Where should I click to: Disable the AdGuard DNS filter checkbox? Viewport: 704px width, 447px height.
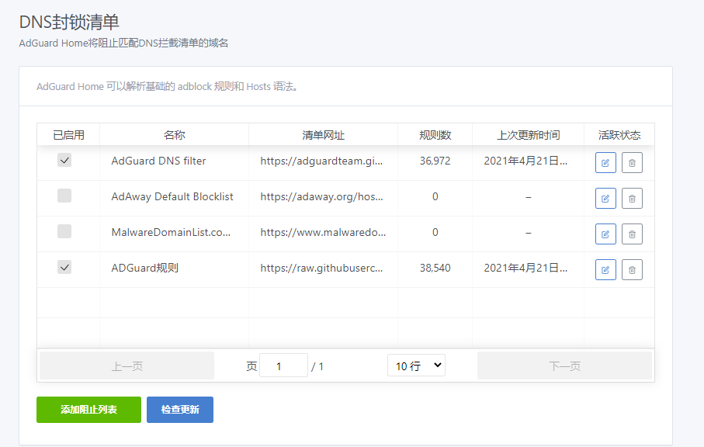coord(64,160)
